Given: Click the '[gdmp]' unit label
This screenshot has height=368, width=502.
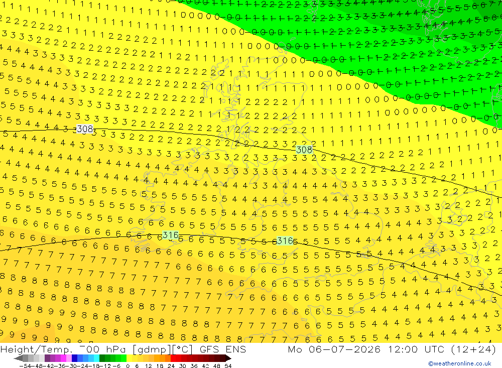Looking at the screenshot, I should pyautogui.click(x=152, y=349).
